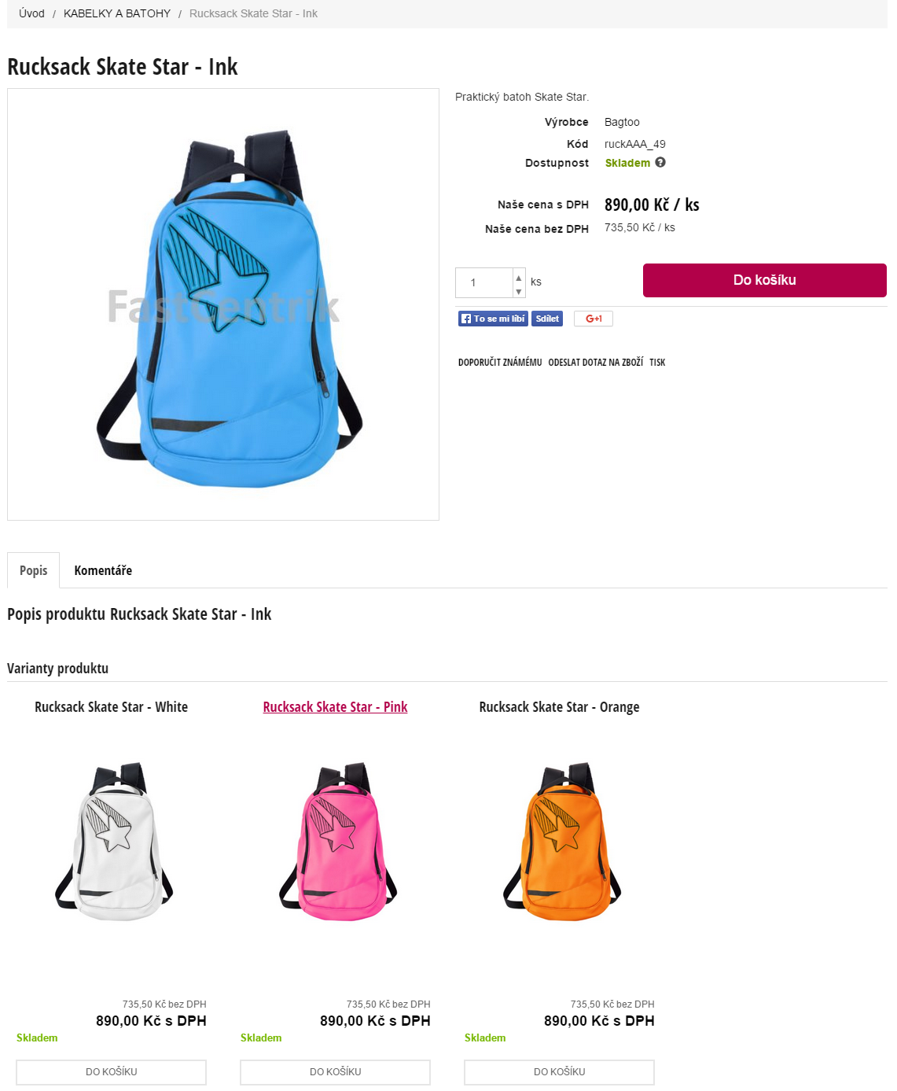Switch to the Popis tab
This screenshot has width=897, height=1091.
click(34, 570)
